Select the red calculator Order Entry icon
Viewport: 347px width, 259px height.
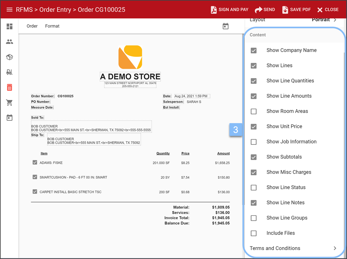(9, 87)
